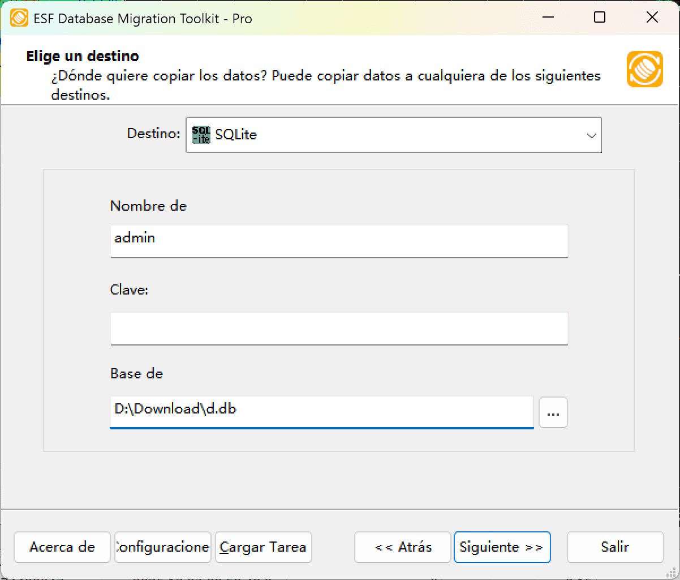Focus the empty Clave password field
Viewport: 680px width, 580px height.
(338, 329)
